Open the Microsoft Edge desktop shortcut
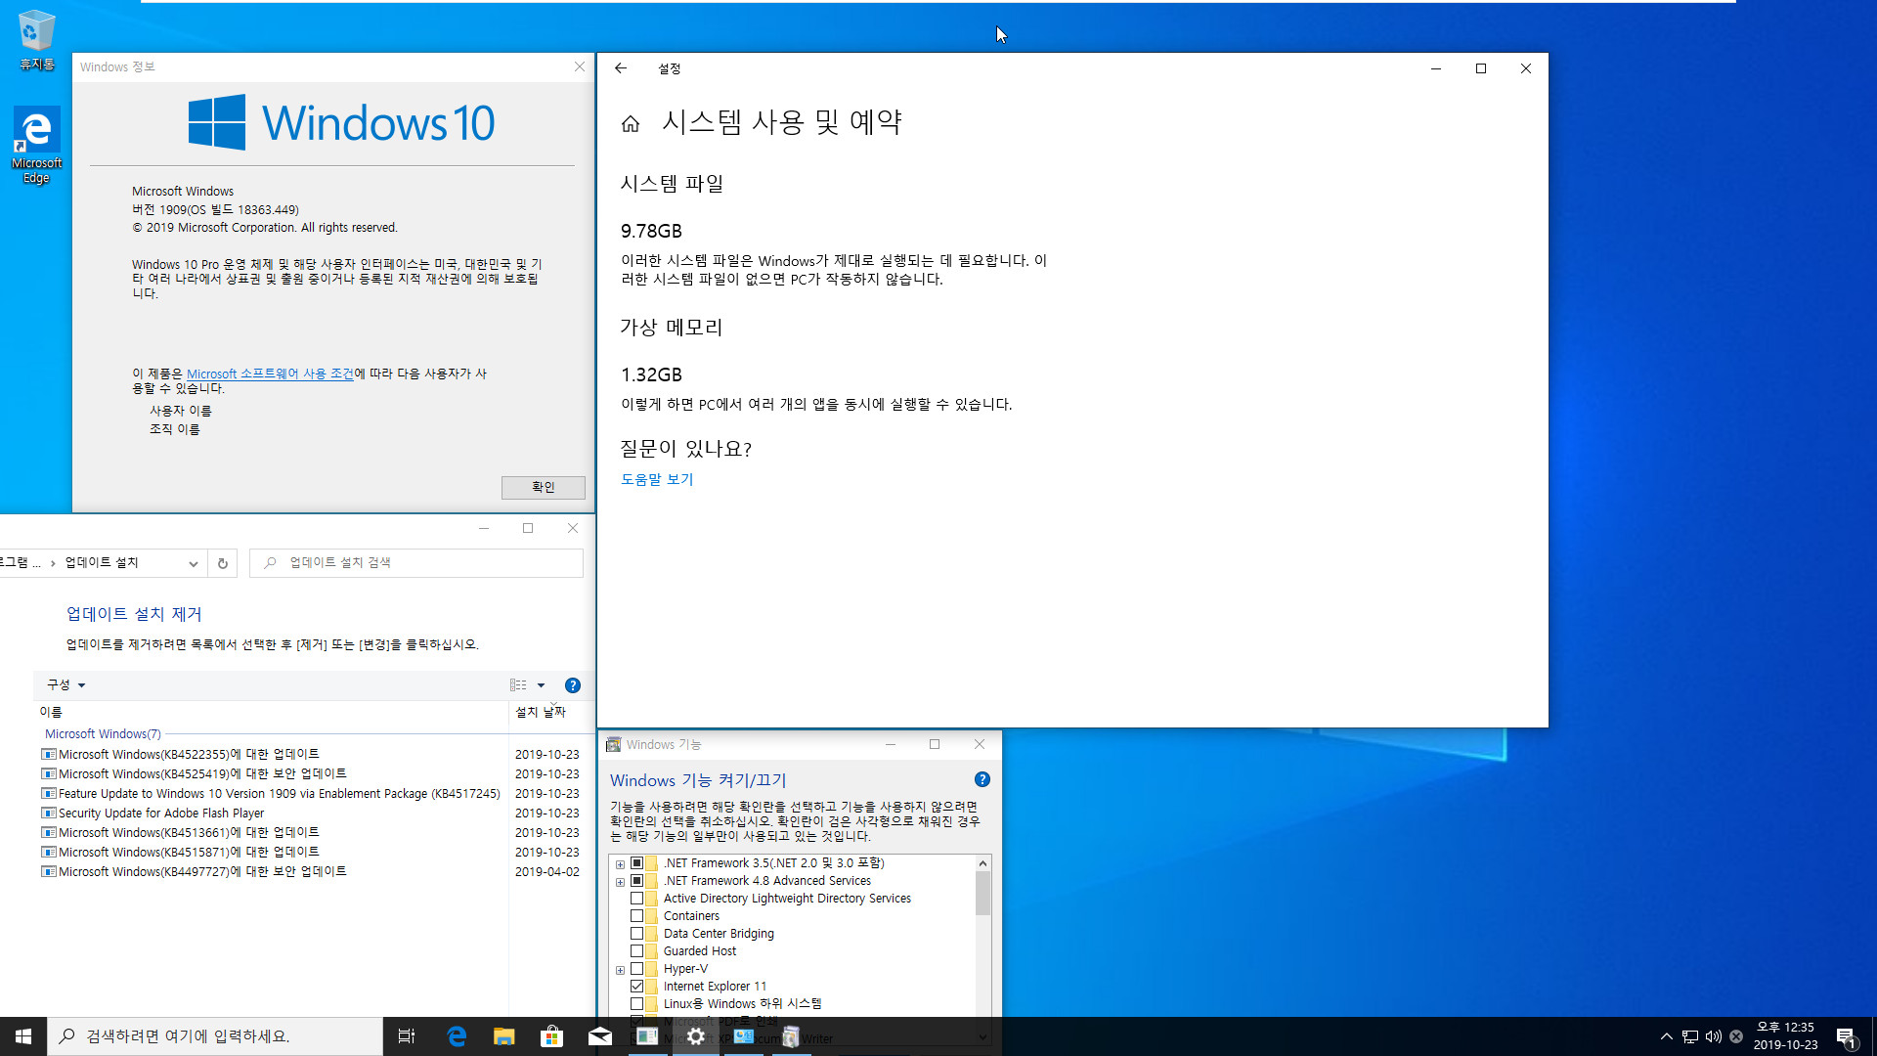The height and width of the screenshot is (1056, 1877). point(37,145)
